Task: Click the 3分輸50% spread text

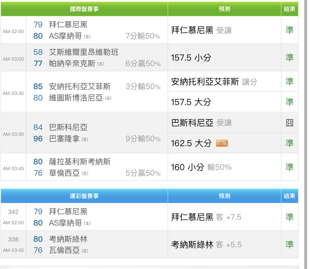Action: [143, 87]
